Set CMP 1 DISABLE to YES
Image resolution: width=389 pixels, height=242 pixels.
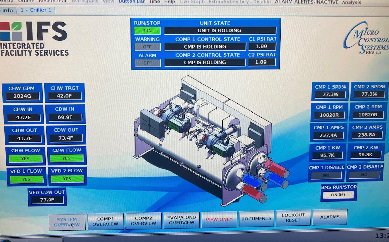click(327, 175)
